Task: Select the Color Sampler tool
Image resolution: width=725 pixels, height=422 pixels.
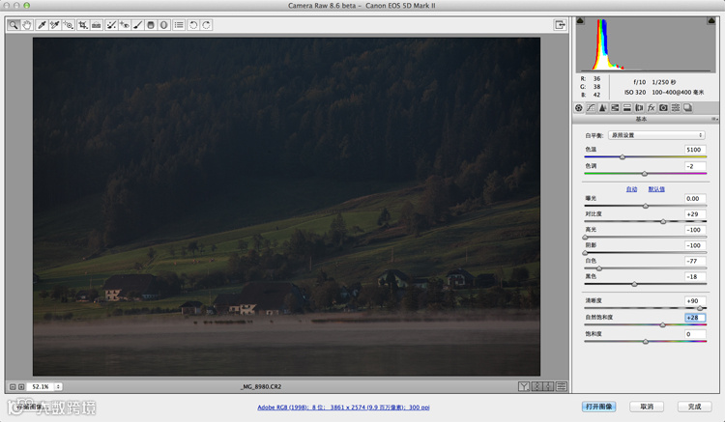Action: click(54, 25)
